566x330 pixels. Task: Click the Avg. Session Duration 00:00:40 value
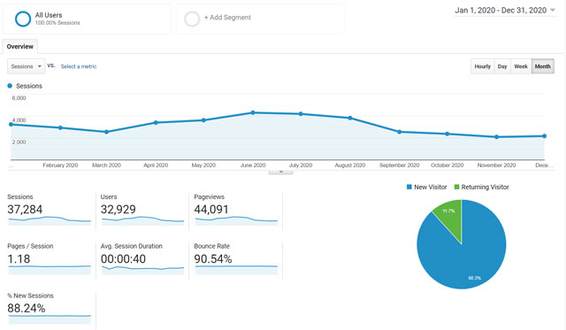(123, 259)
